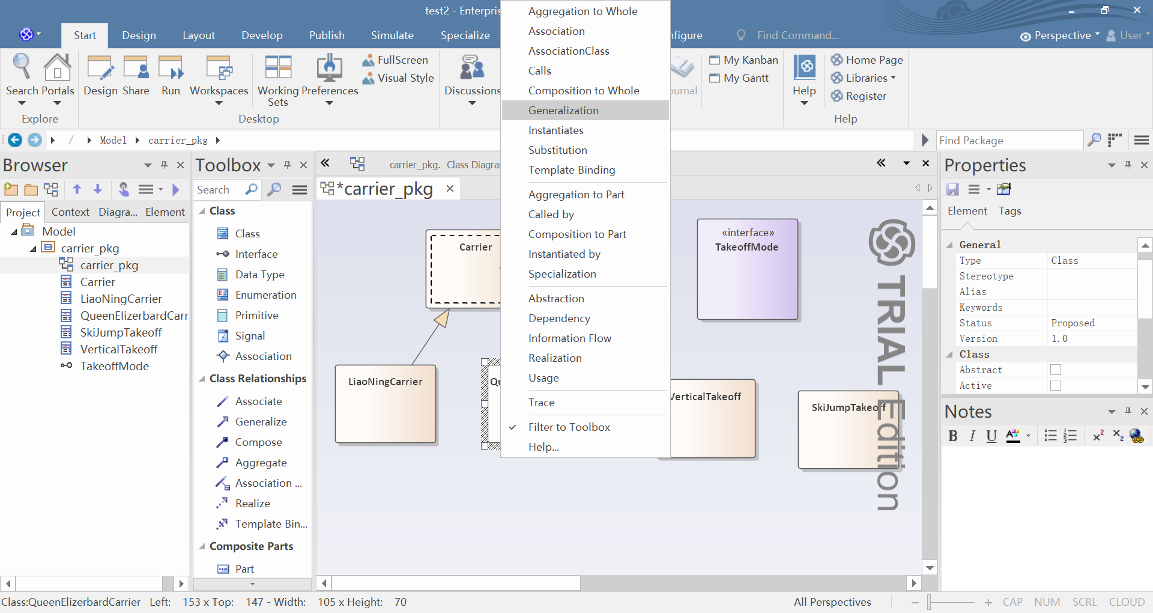Image resolution: width=1153 pixels, height=613 pixels.
Task: Click the New Package icon in Browser toolbar
Action: pyautogui.click(x=11, y=189)
